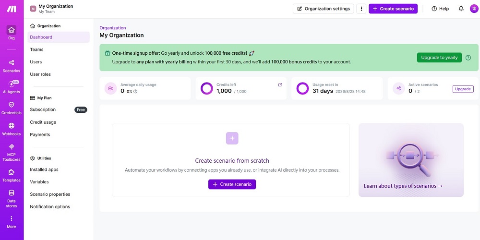
Task: Click the Utilities section heading
Action: point(41,158)
